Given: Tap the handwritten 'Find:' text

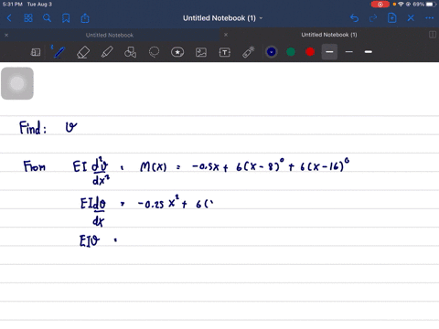Looking at the screenshot, I should click(33, 127).
